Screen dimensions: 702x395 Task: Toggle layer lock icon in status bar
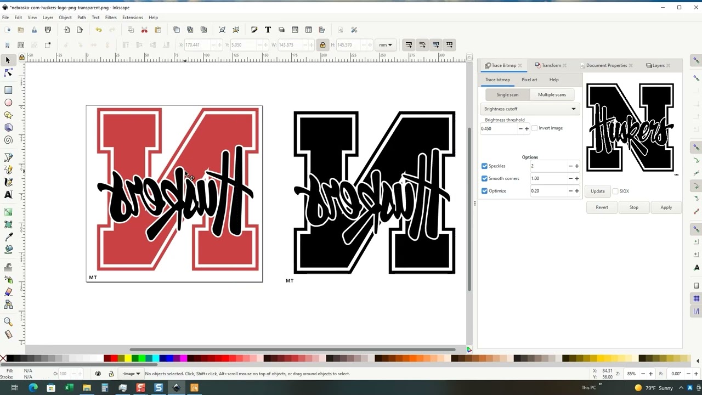[111, 374]
